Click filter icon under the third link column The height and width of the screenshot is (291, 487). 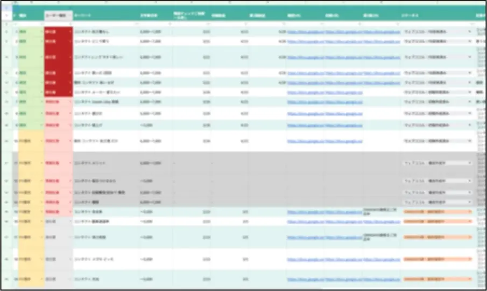point(397,25)
